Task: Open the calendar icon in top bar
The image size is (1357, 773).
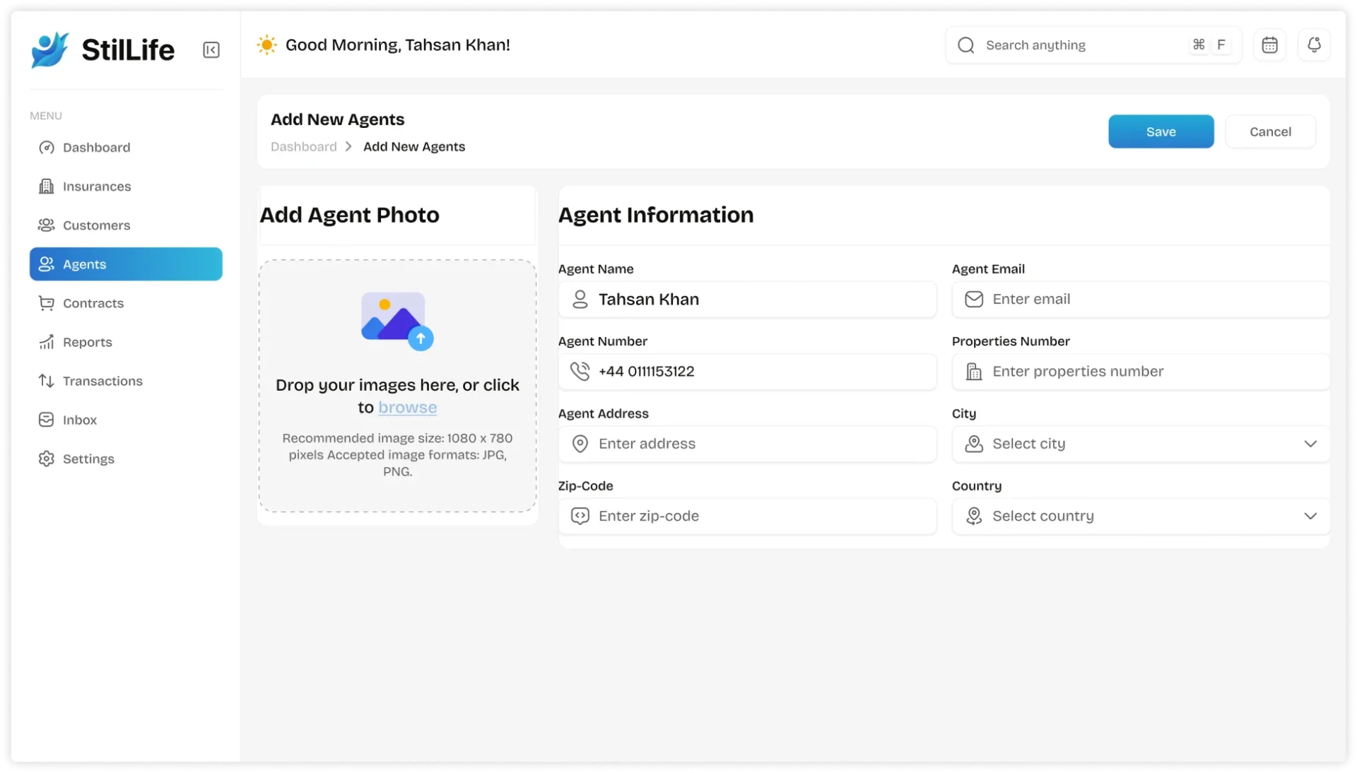Action: coord(1269,45)
